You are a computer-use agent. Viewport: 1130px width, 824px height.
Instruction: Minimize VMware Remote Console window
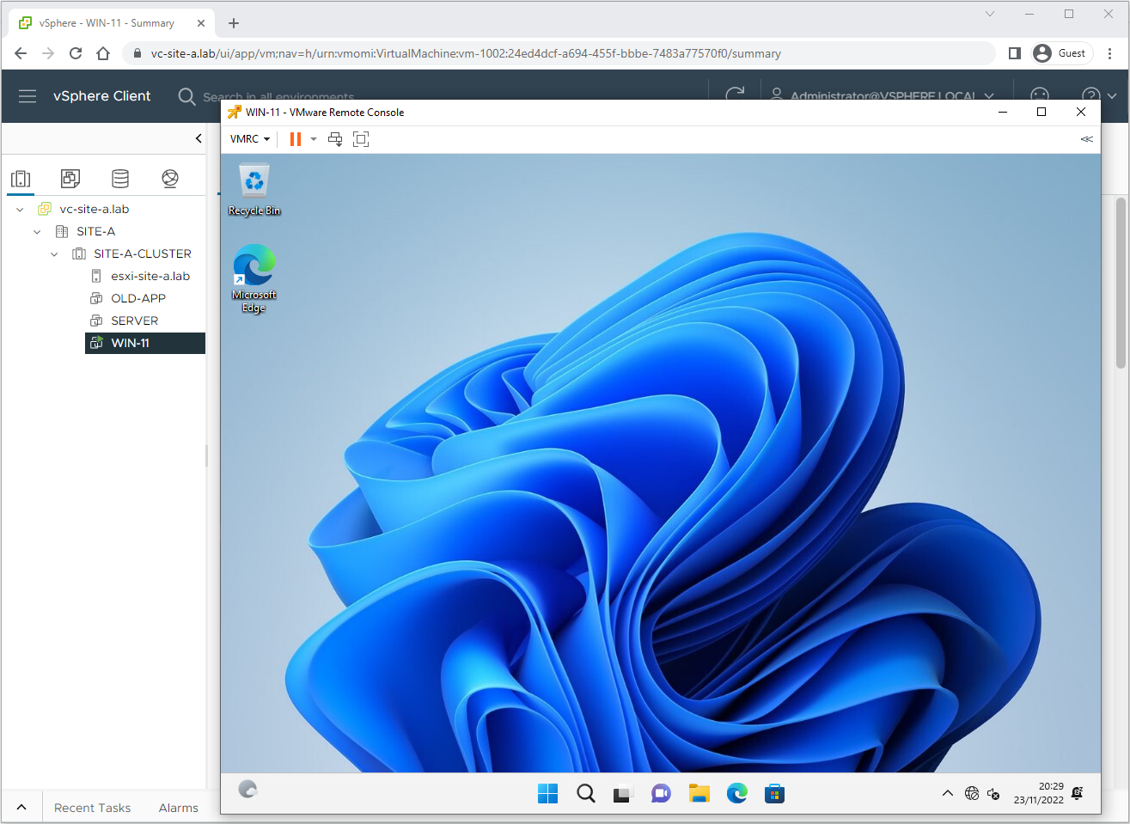[x=1002, y=112]
